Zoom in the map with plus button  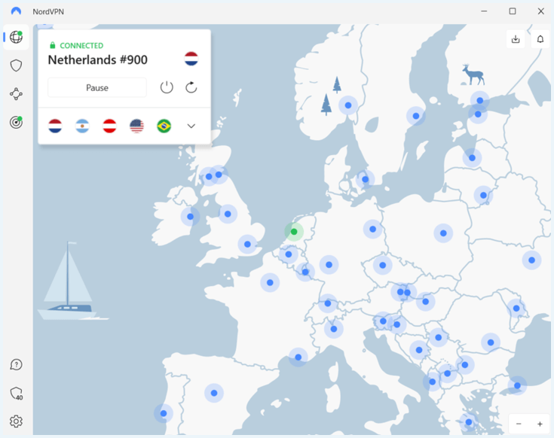click(x=540, y=424)
